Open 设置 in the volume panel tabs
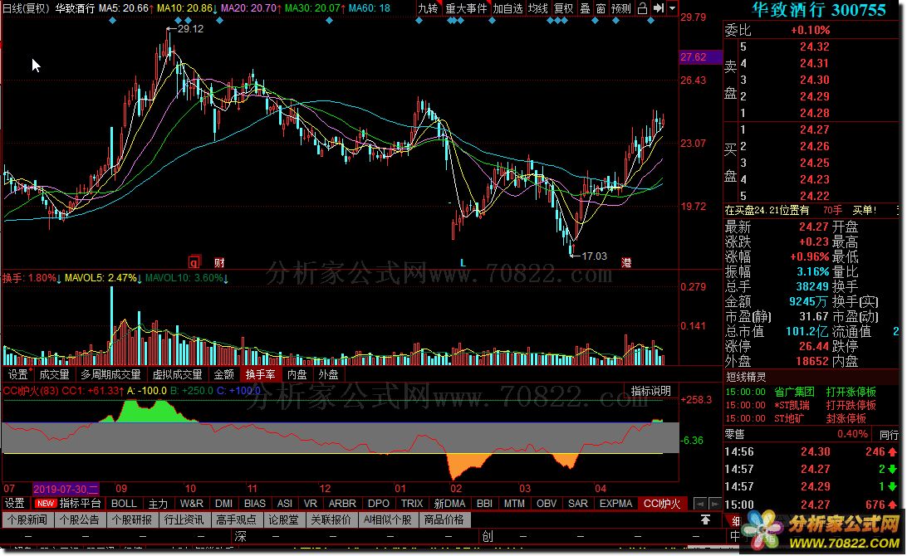907x556 pixels. 18,374
